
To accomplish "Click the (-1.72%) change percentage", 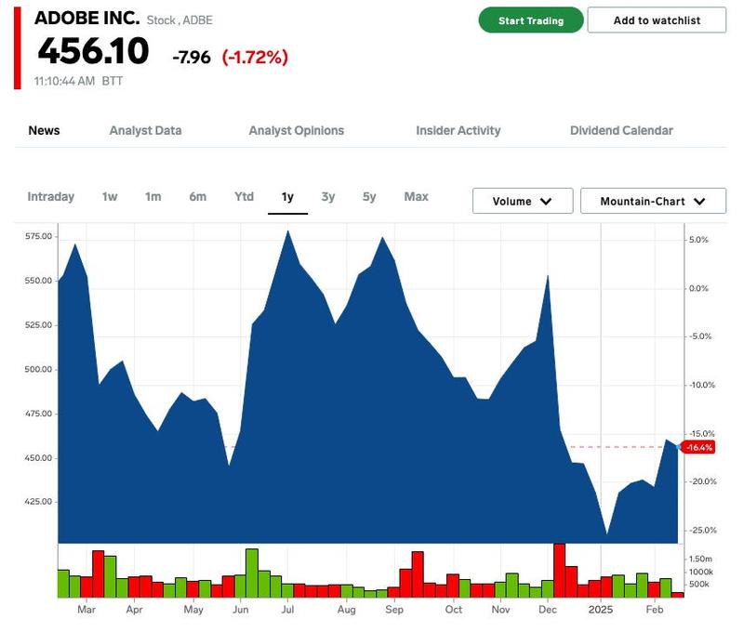I will click(255, 58).
